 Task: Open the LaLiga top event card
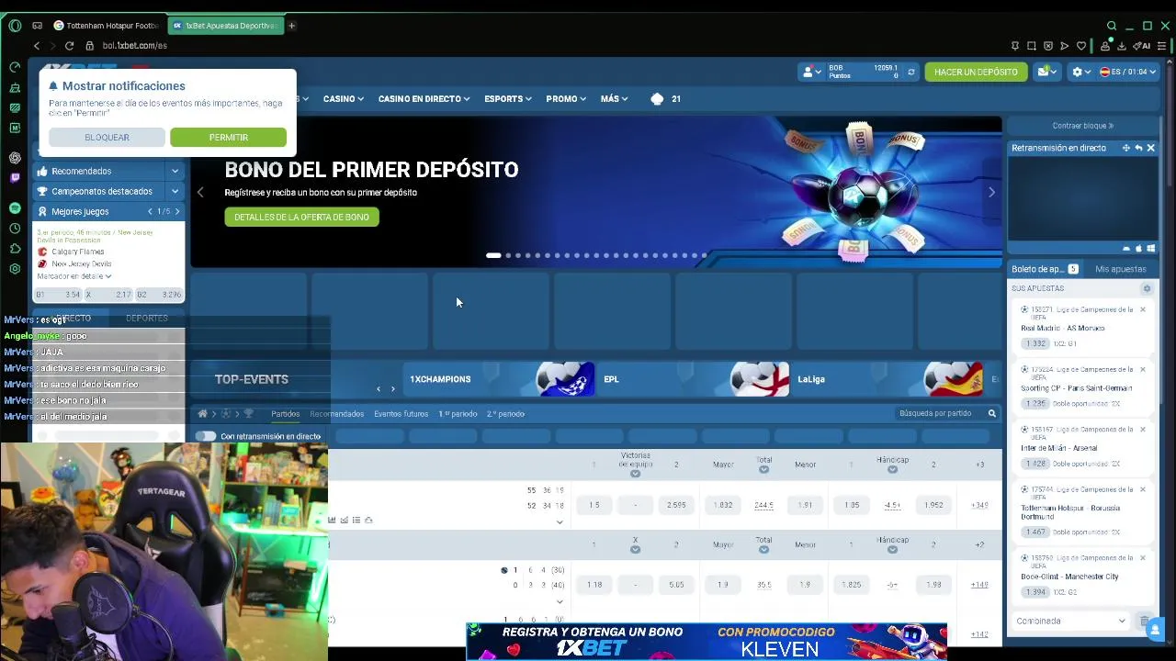[887, 379]
